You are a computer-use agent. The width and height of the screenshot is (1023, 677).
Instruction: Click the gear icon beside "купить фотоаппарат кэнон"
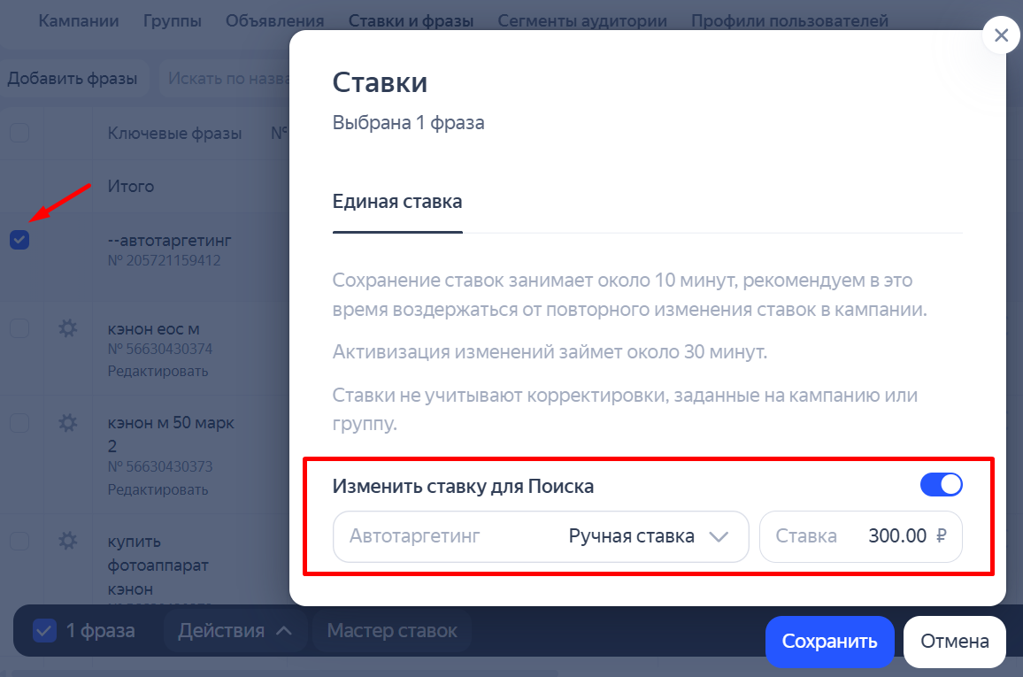[66, 541]
